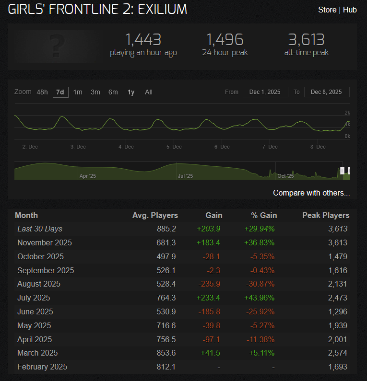
Task: Click the 1,496 24-hour peak stat
Action: coord(225,45)
